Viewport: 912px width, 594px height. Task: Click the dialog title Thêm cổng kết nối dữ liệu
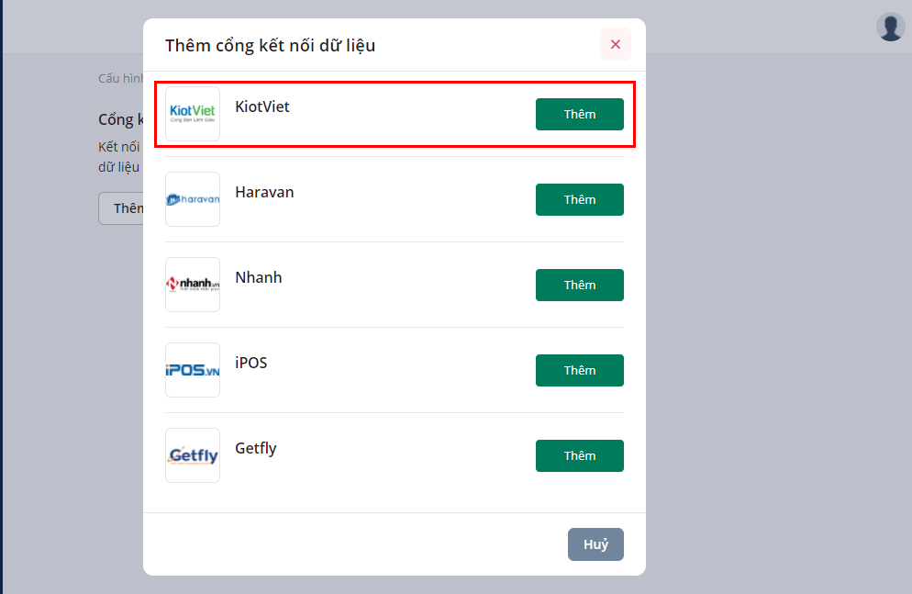pos(270,45)
